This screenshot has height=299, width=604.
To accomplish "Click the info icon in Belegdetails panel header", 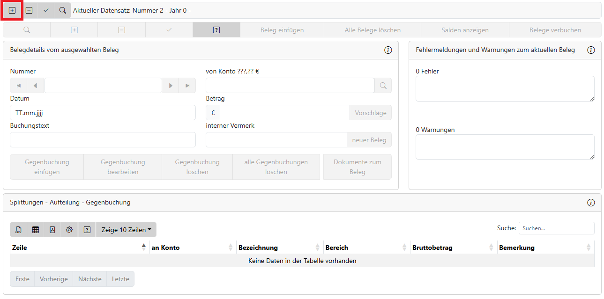I will coord(388,50).
